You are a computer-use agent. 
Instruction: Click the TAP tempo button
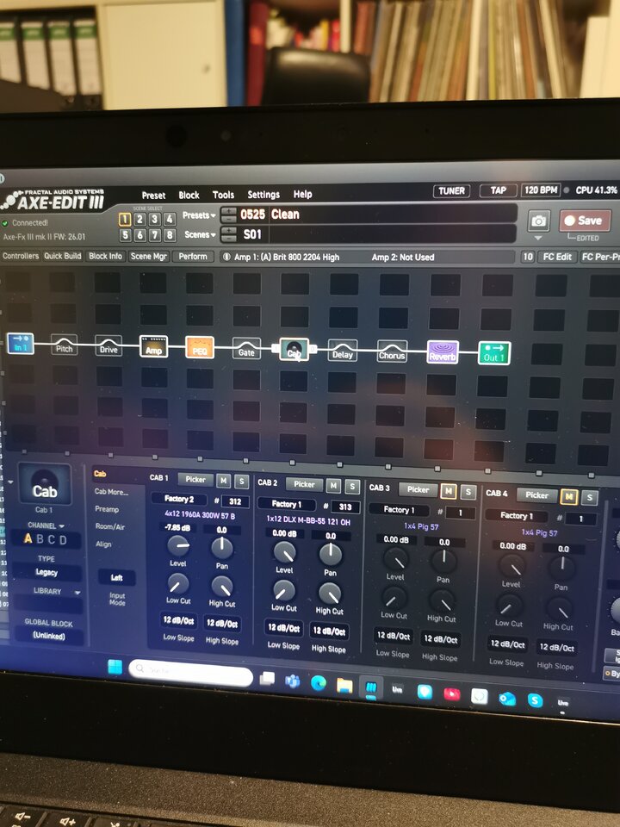[498, 190]
